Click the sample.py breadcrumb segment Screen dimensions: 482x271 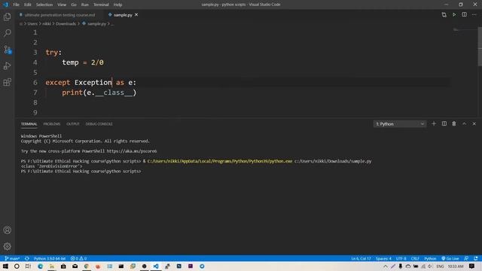click(x=96, y=23)
